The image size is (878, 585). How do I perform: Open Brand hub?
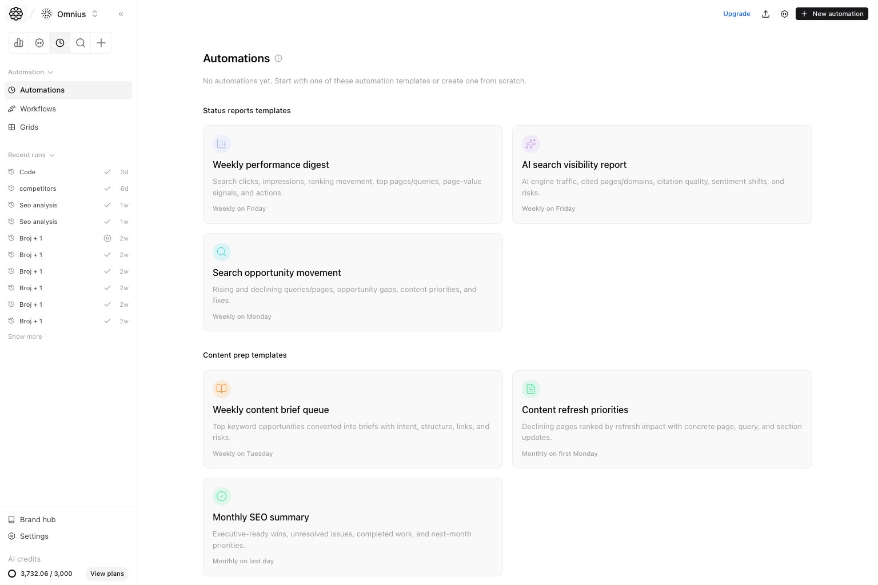point(68,519)
